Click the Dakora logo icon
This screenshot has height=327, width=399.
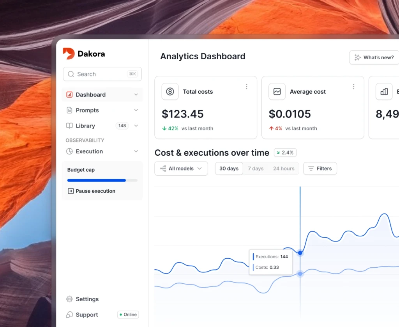[68, 53]
